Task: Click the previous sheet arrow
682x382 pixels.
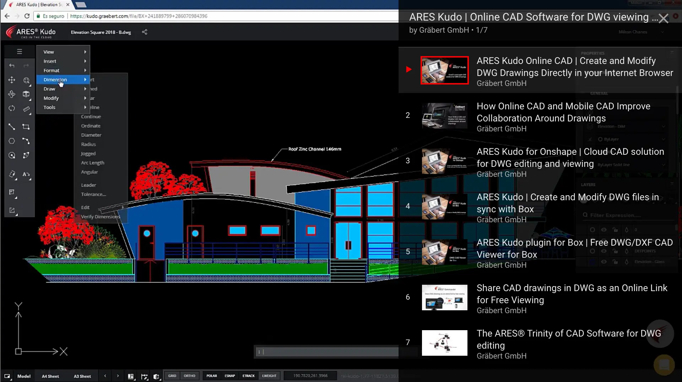Action: (x=105, y=376)
